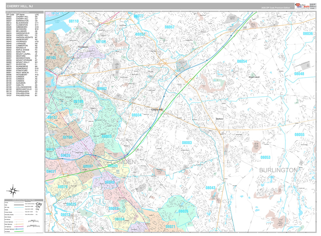
Task: Click the 2026 Cherry Hill, NJ City Map legend title
Action: click(x=23, y=200)
